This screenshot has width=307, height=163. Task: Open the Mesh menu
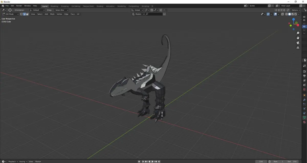pos(52,14)
